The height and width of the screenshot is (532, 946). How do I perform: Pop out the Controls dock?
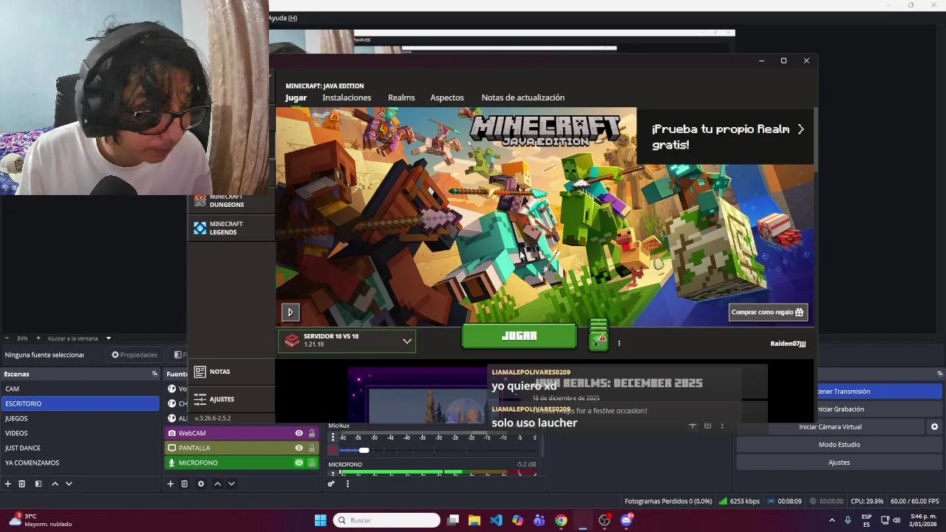point(939,374)
